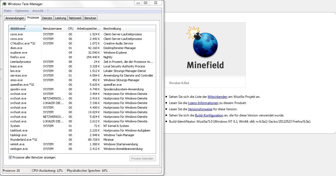Open the Optionen menu
This screenshot has width=336, height=176.
(x=22, y=11)
